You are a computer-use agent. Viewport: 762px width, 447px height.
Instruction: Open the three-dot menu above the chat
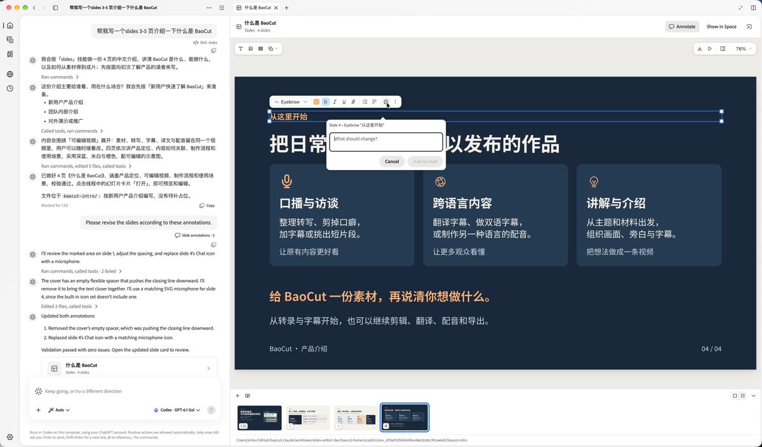210,8
